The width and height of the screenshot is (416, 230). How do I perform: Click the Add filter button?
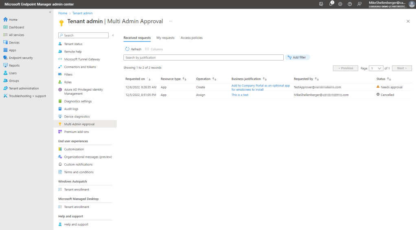coord(297,58)
